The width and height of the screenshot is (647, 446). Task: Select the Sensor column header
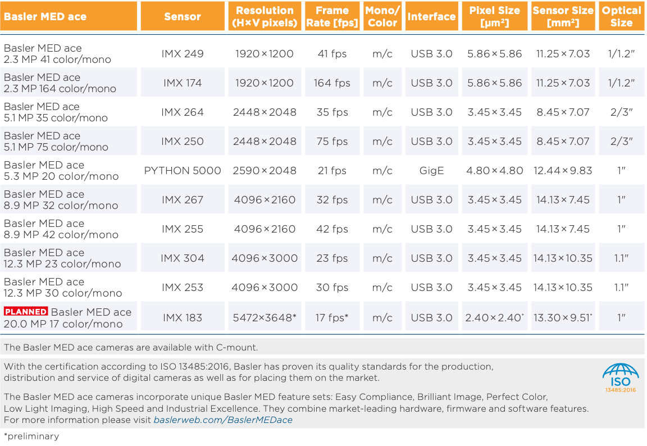click(183, 17)
